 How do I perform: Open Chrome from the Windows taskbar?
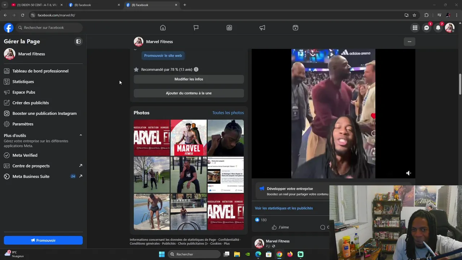pos(279,254)
